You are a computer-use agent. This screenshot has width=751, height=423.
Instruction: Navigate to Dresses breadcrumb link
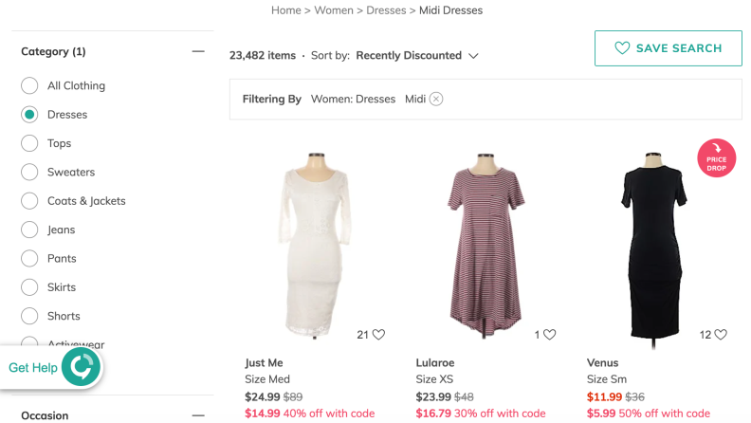(x=386, y=10)
